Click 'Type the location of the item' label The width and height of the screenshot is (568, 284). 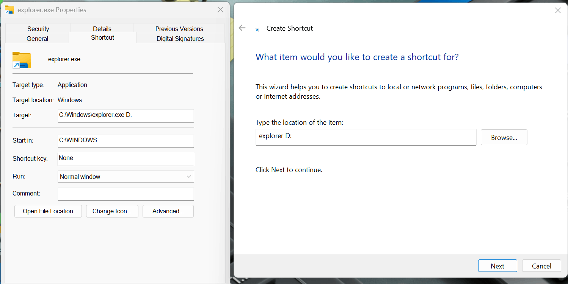coord(299,123)
